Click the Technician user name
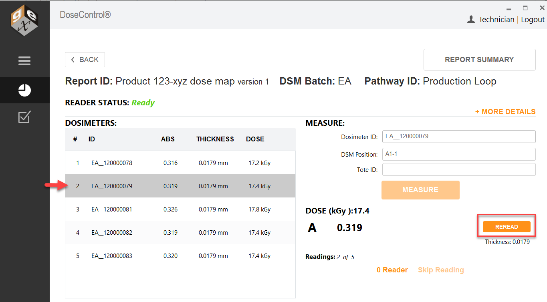Image resolution: width=547 pixels, height=302 pixels. pos(497,20)
